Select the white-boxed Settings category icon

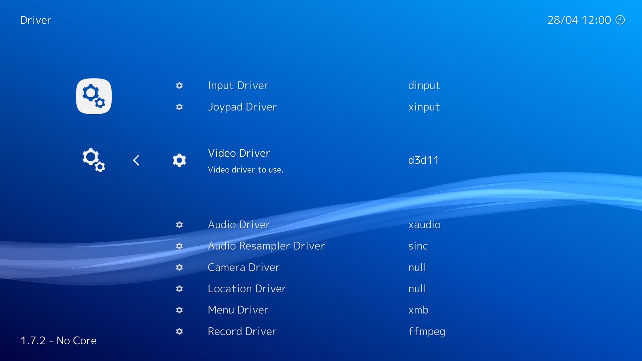(94, 96)
